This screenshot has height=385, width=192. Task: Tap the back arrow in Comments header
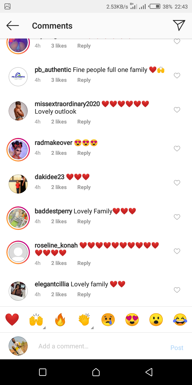click(x=13, y=26)
